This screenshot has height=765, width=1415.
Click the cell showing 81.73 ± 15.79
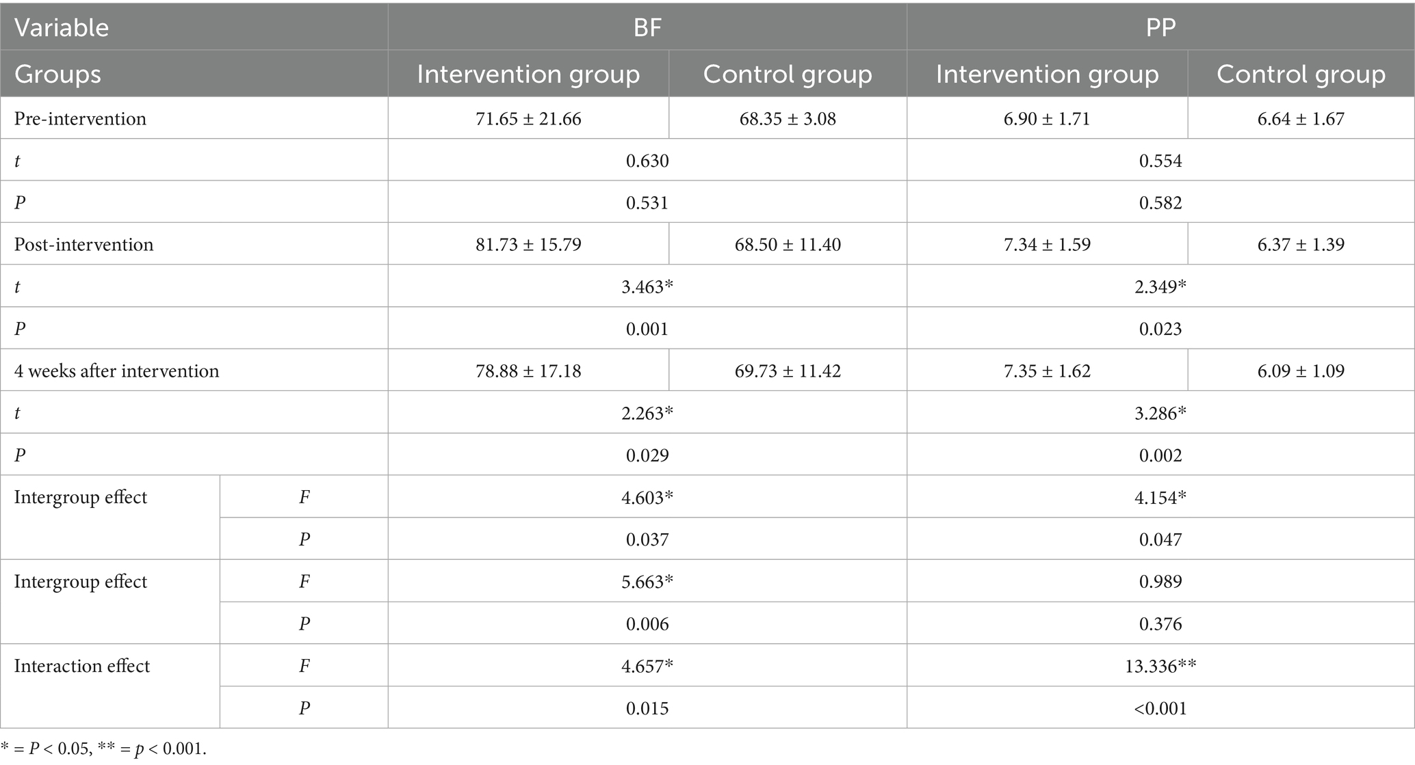coord(528,245)
